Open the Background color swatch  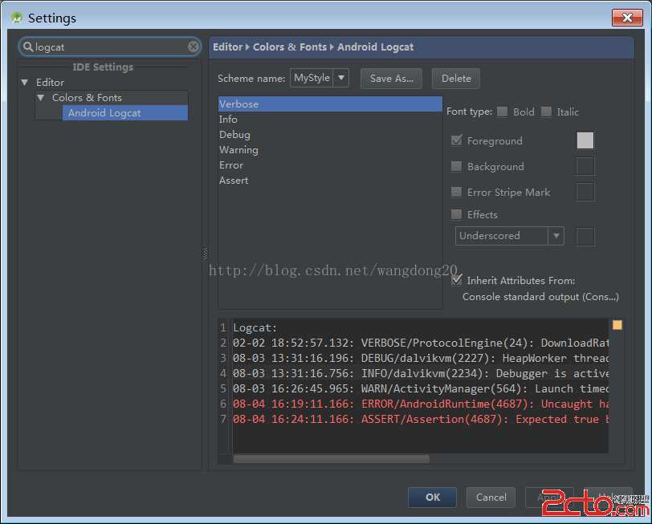click(585, 166)
